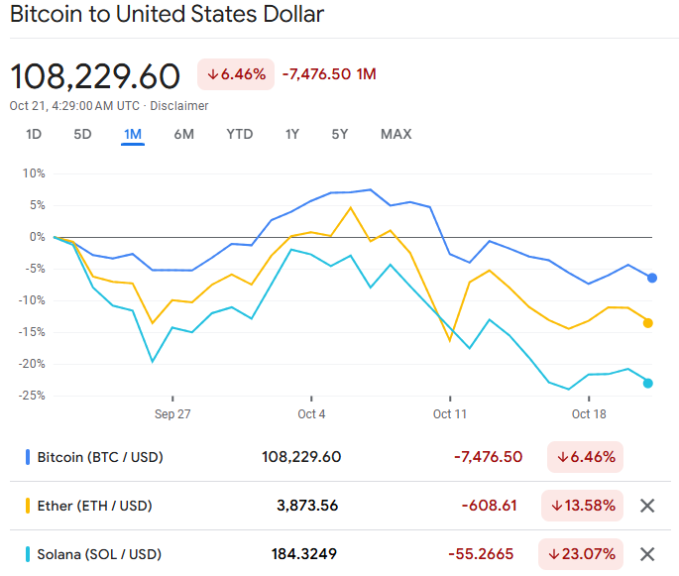Viewport: 679px width, 576px height.
Task: Remove Ether comparison with X icon
Action: tap(647, 506)
